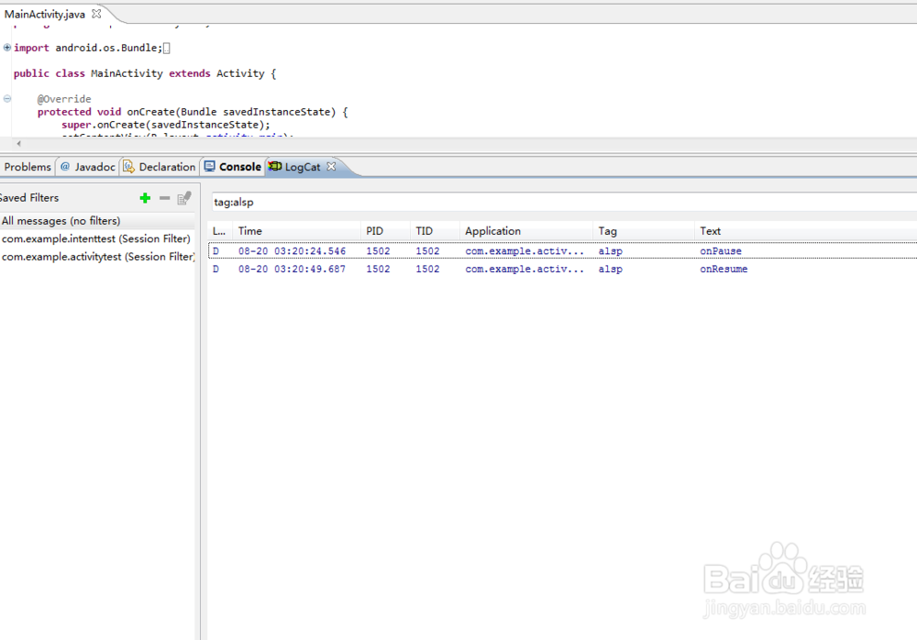Click timestamp 08-20 03:20:24.546

[292, 251]
